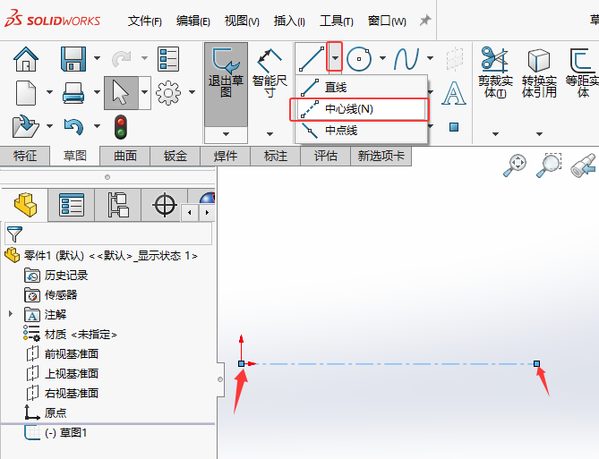Choose 中心线(N) from line dropdown

(x=361, y=109)
